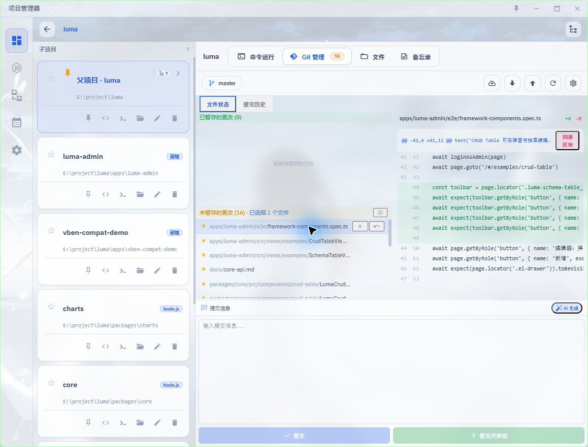Toggle pin on vben-compat-demo card

click(x=88, y=270)
